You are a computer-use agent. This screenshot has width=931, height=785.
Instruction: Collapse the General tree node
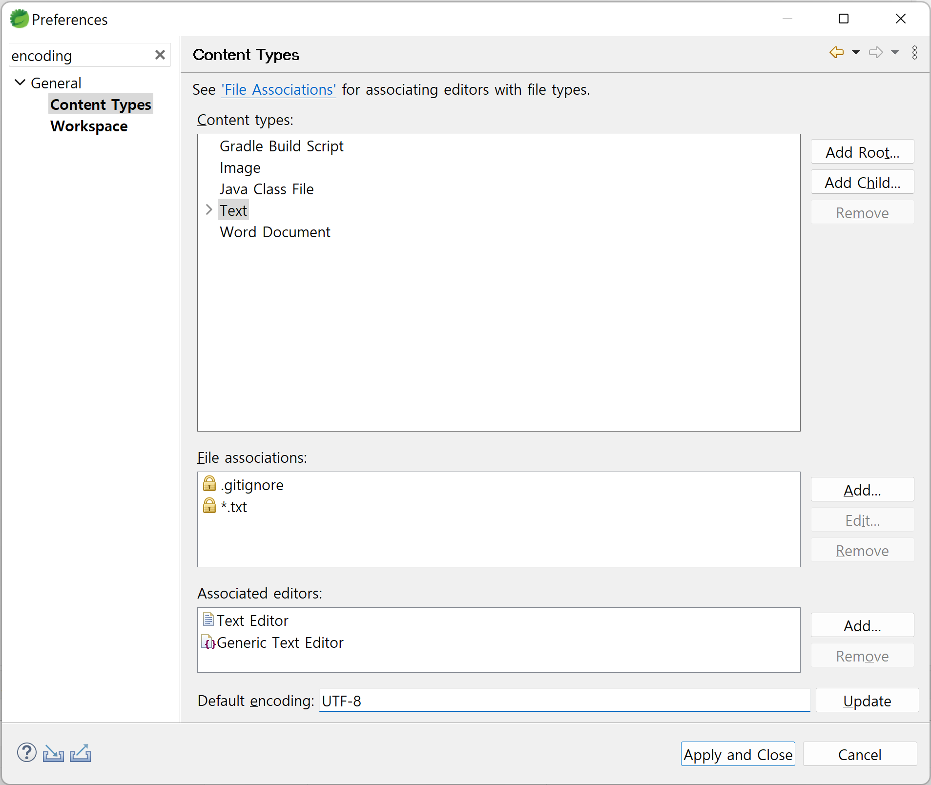(20, 83)
